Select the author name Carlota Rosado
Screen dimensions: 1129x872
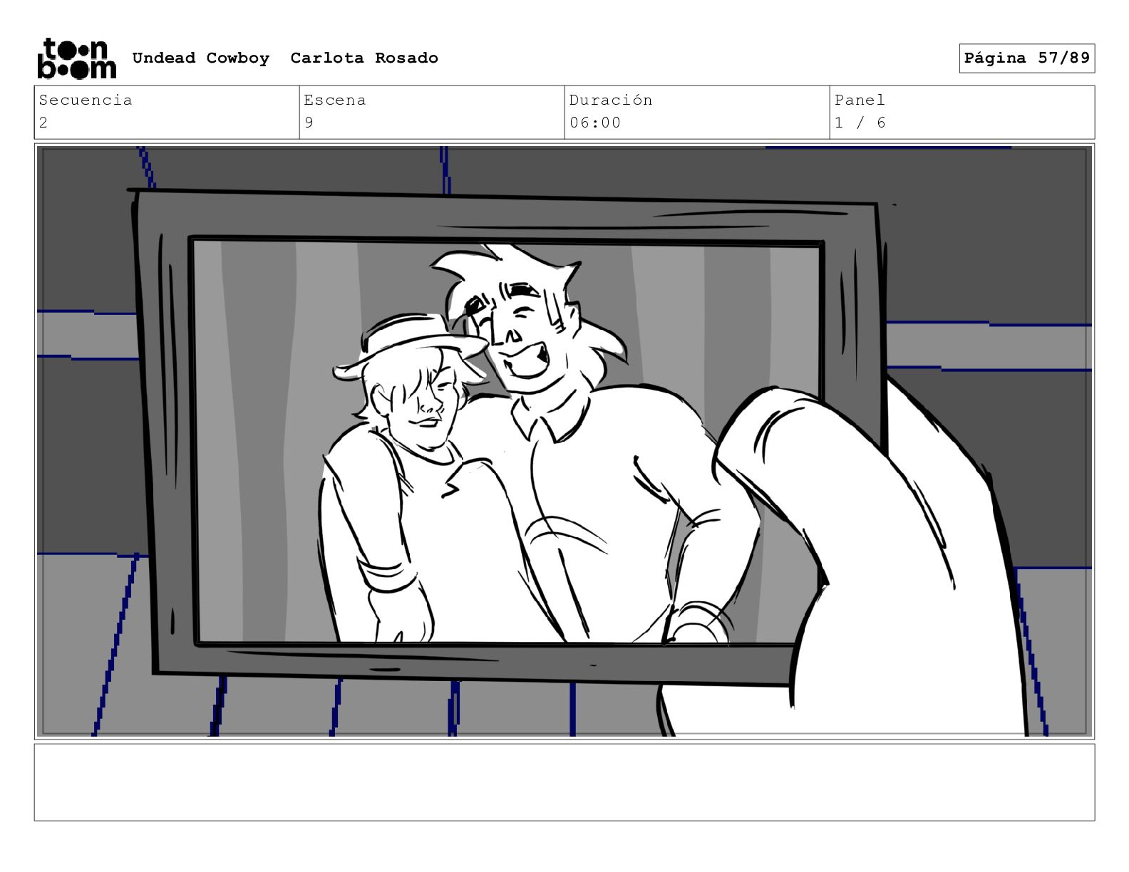point(364,58)
